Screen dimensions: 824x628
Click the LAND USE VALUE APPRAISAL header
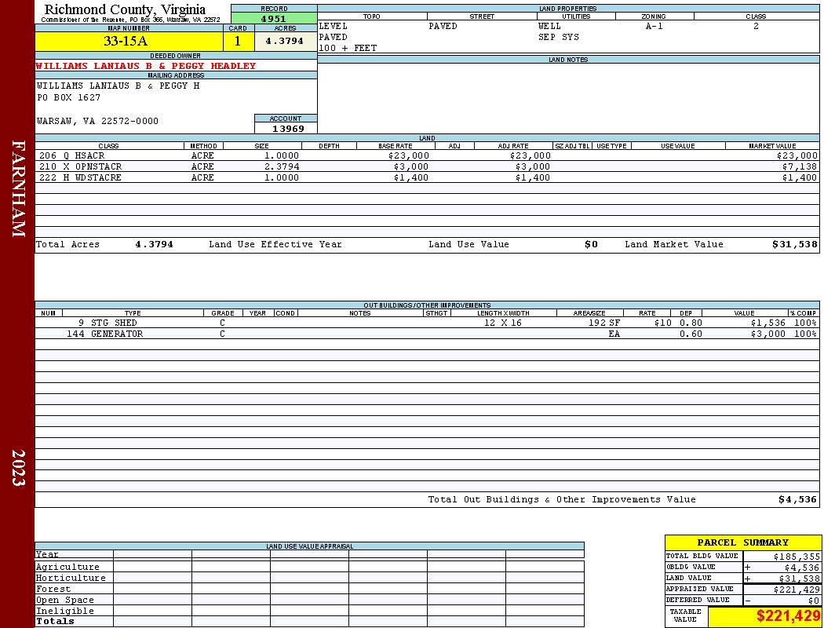(309, 546)
